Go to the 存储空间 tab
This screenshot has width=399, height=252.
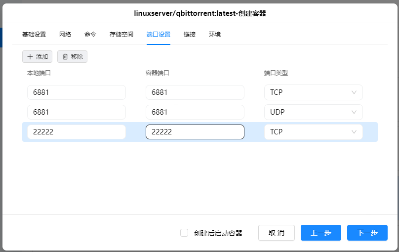click(x=121, y=35)
